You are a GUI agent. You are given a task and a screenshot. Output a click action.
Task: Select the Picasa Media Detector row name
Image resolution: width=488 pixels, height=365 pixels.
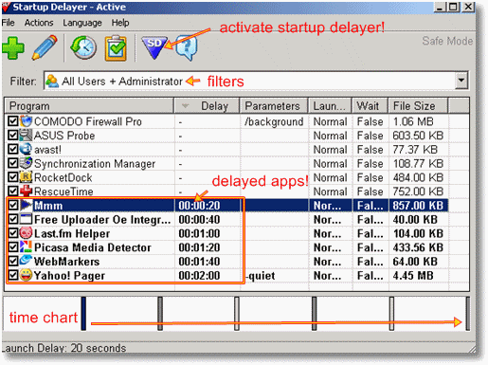click(93, 247)
